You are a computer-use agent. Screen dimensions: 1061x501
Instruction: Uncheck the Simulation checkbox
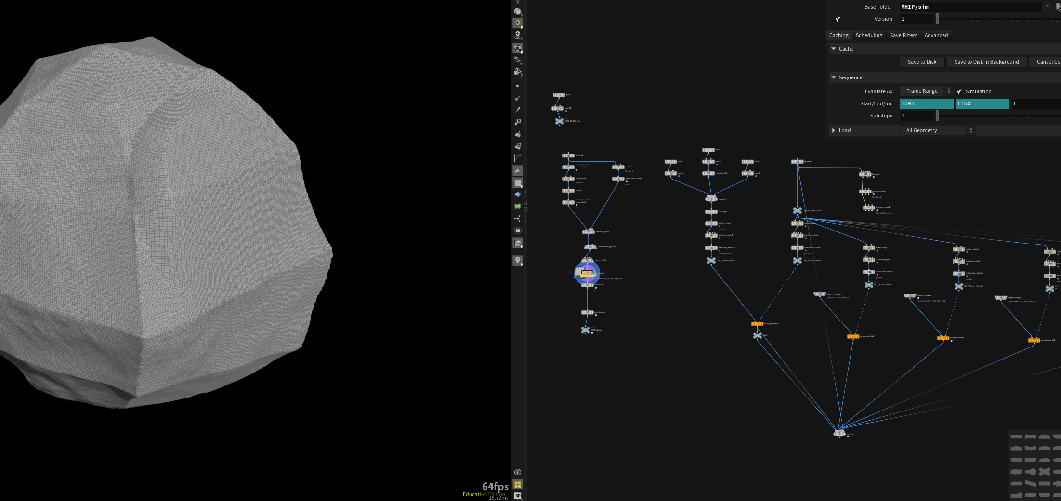[x=959, y=91]
